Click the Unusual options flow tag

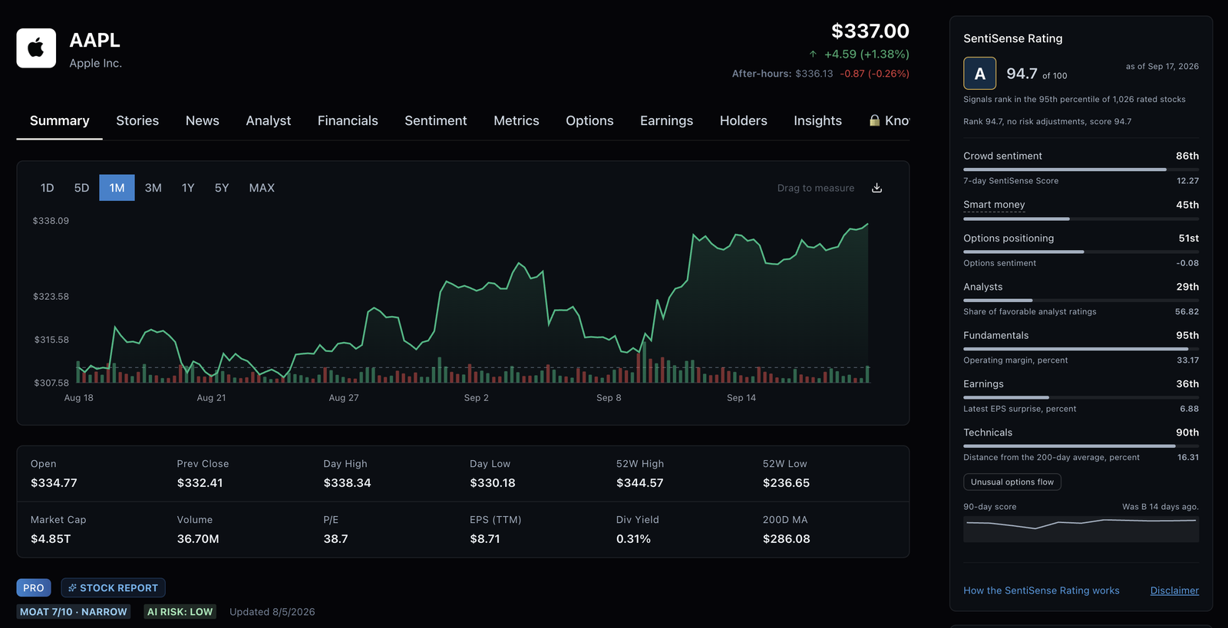point(1012,482)
